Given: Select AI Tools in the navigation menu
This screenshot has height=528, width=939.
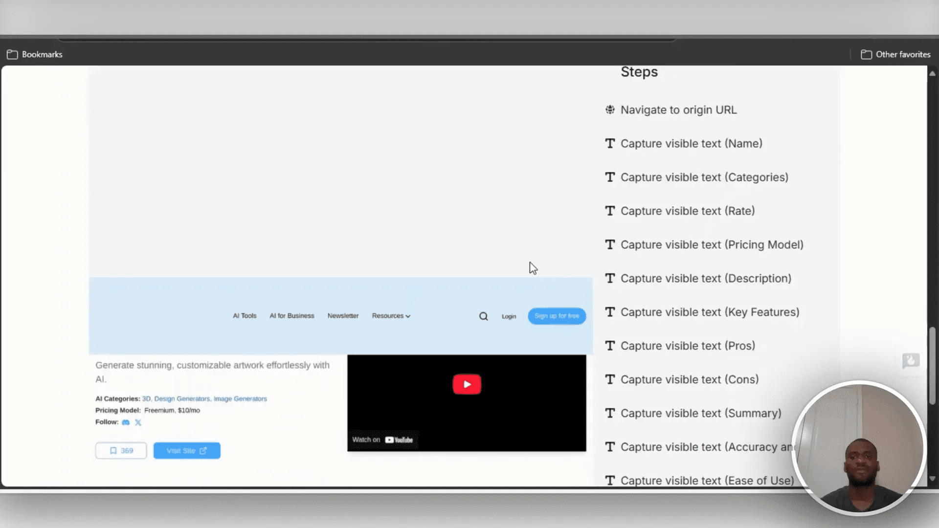Looking at the screenshot, I should pos(245,316).
